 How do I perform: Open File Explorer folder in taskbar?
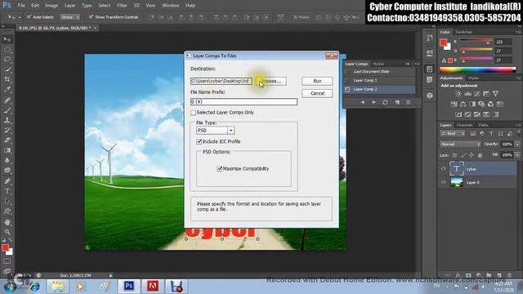click(58, 286)
